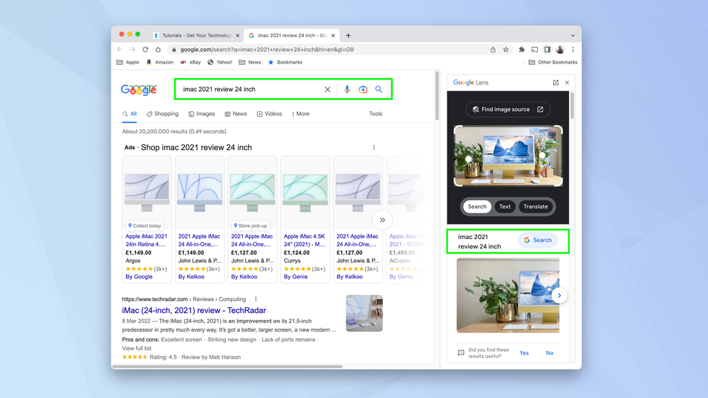This screenshot has height=398, width=708.
Task: Clear the search query with the X icon
Action: coord(328,89)
